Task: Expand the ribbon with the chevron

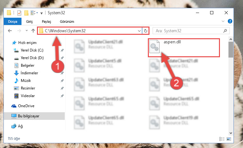Action: [x=223, y=21]
